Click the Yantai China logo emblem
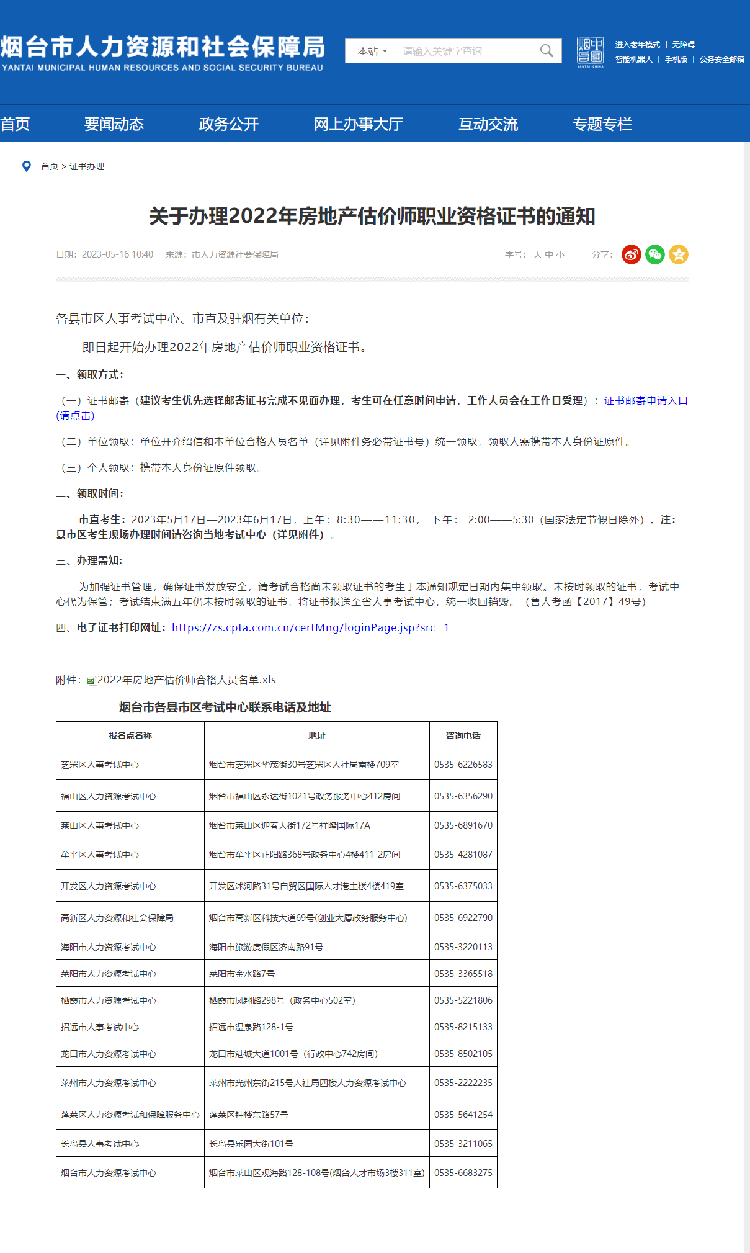 (x=590, y=52)
